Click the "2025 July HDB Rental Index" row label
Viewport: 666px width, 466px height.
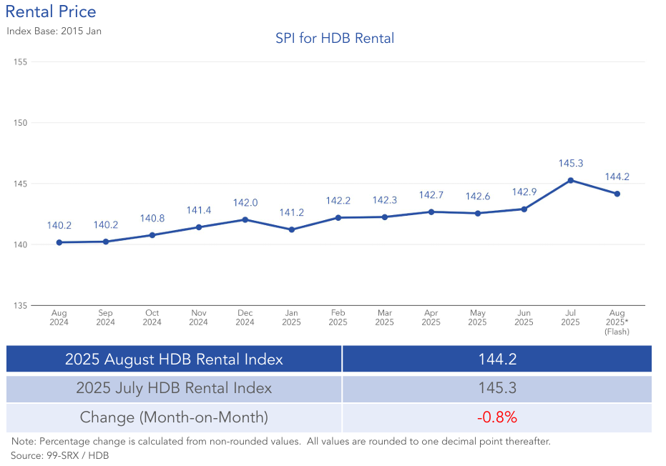174,388
